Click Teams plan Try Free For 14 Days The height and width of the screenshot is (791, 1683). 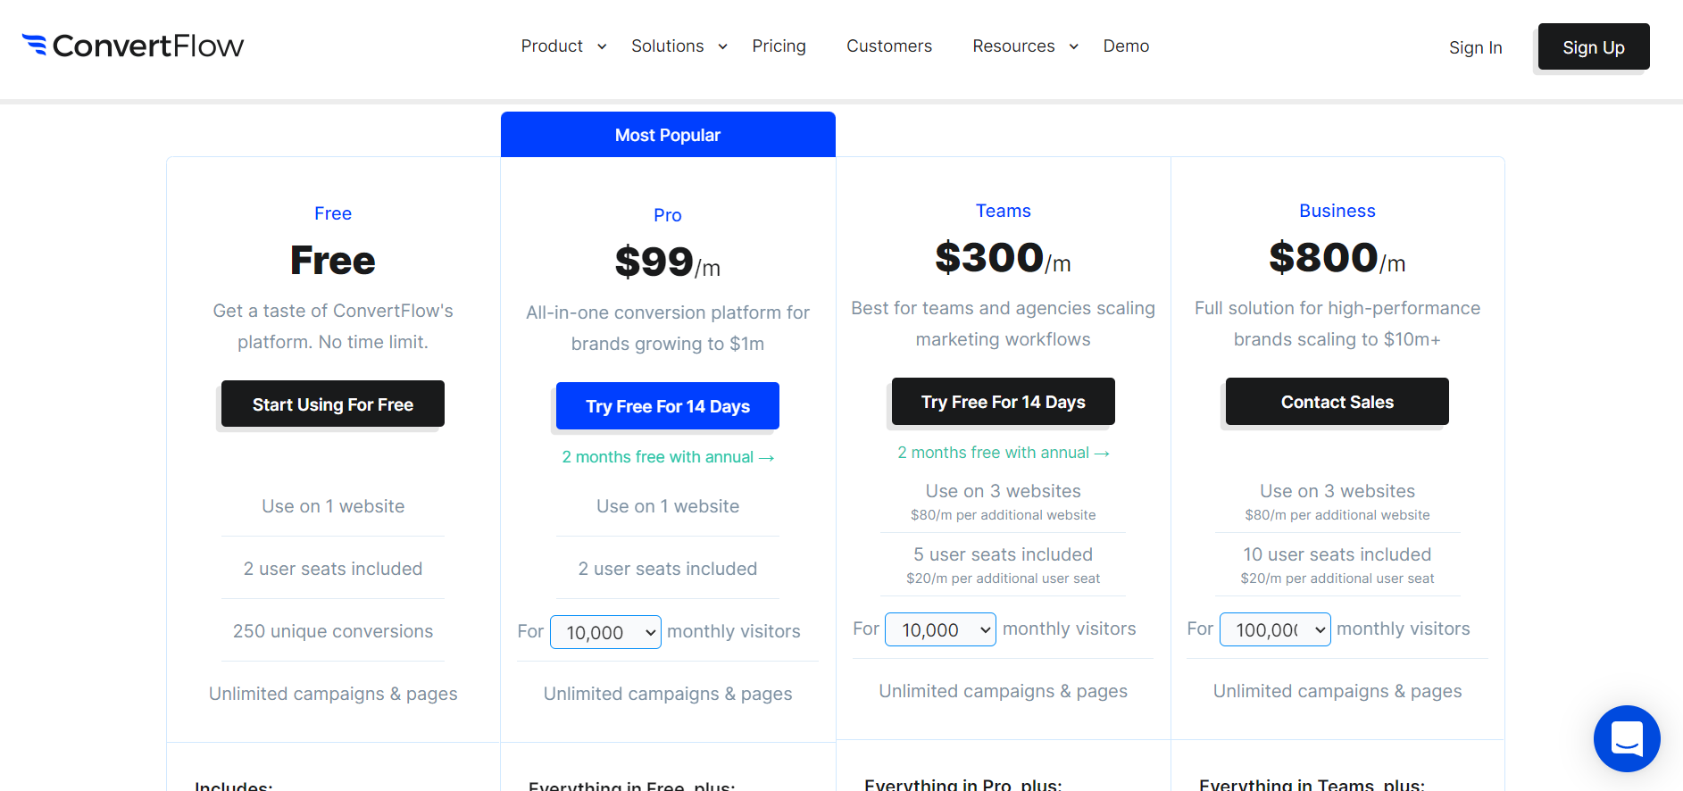1004,402
